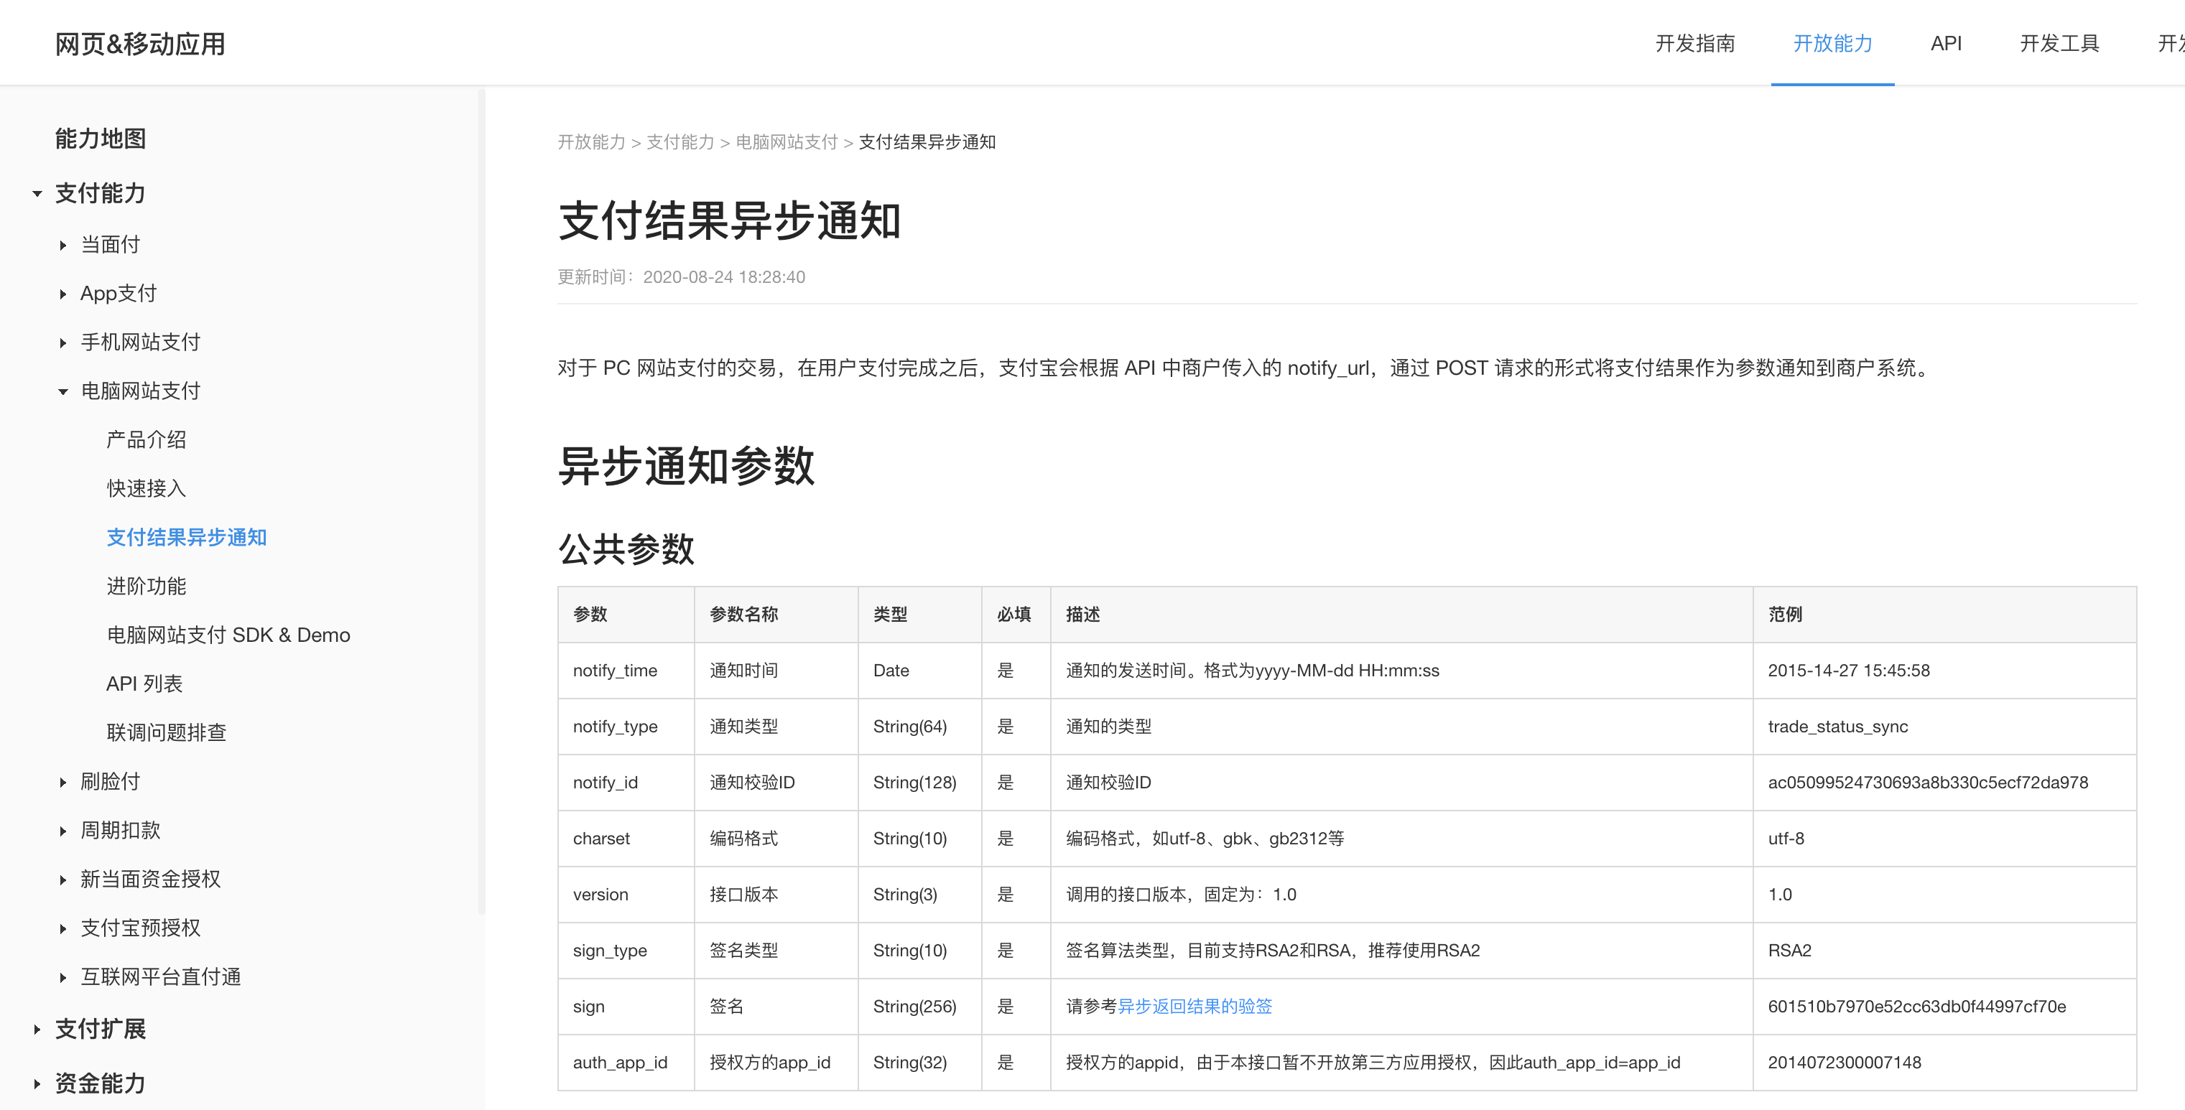2185x1110 pixels.
Task: Expand the 支付扩展 section arrow
Action: pos(37,1030)
